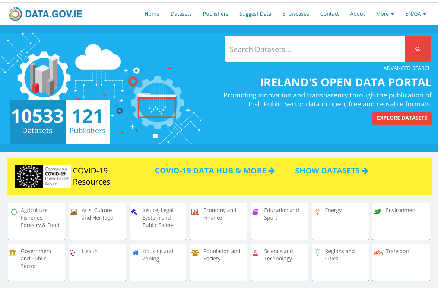438x288 pixels.
Task: Click the Transport red bicycle icon
Action: 378,253
